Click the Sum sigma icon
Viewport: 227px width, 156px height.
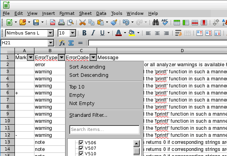(x=71, y=43)
